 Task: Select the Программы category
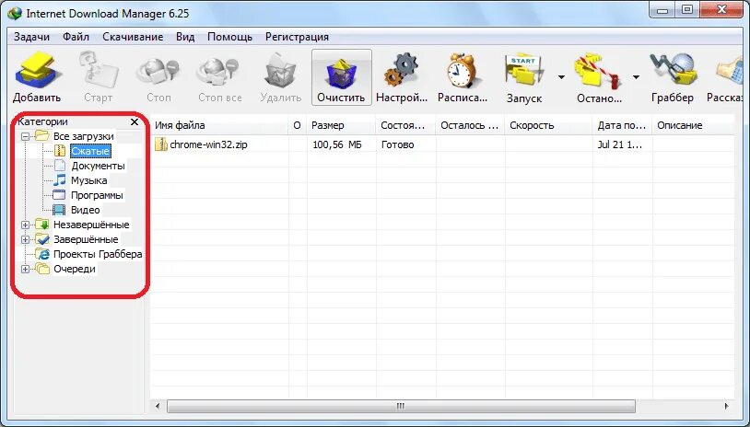tap(97, 195)
